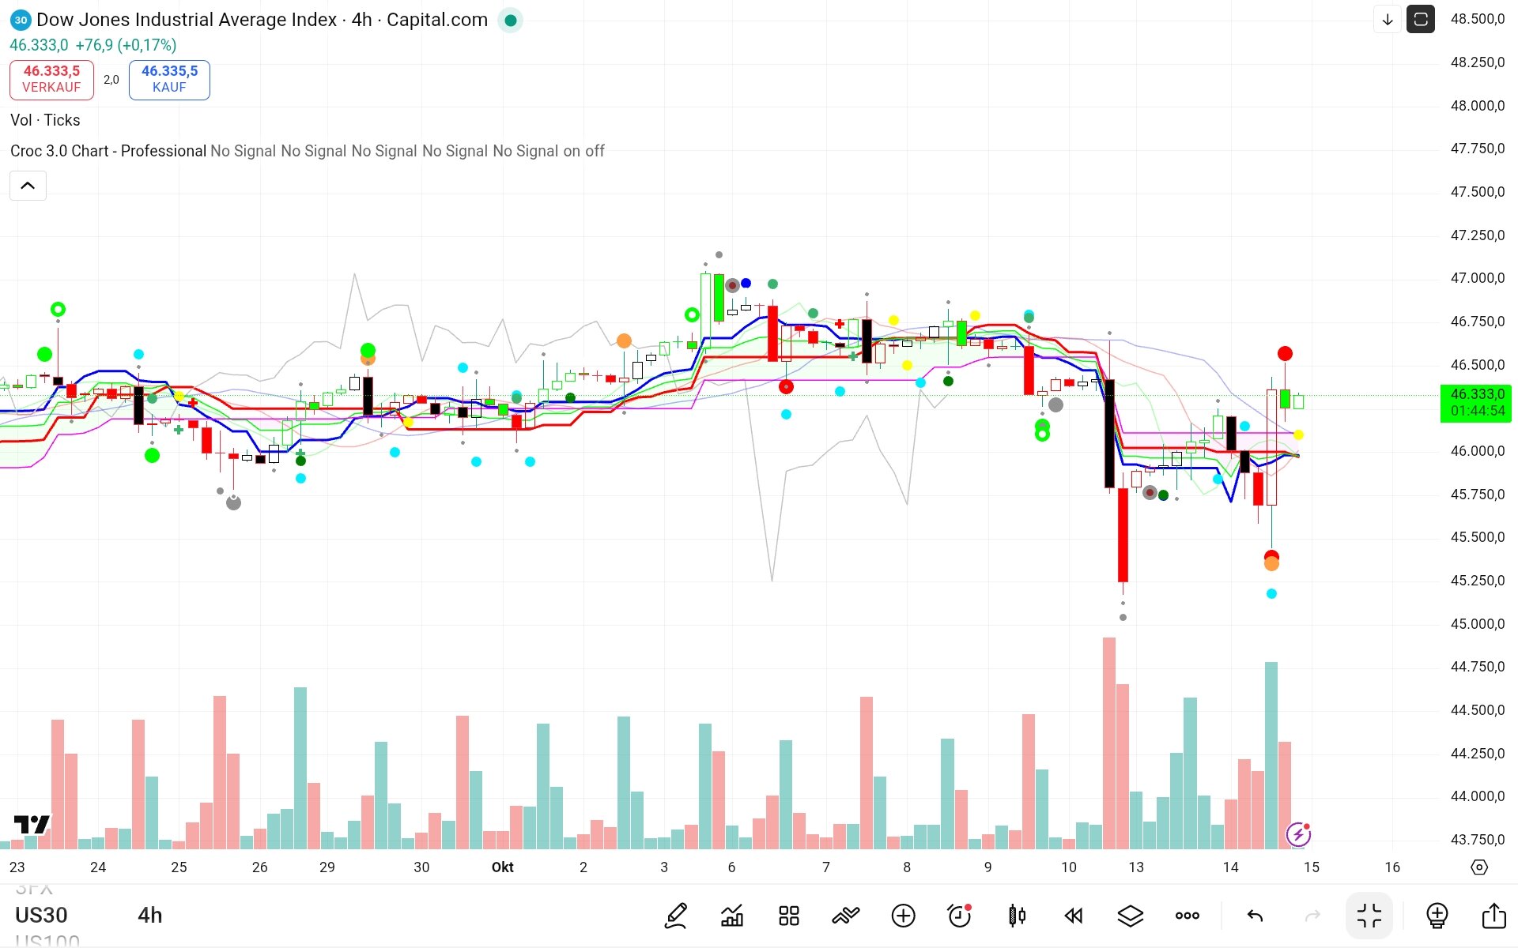Change the 4h timeframe selector
Screen dimensions: 1518x948
tap(149, 915)
